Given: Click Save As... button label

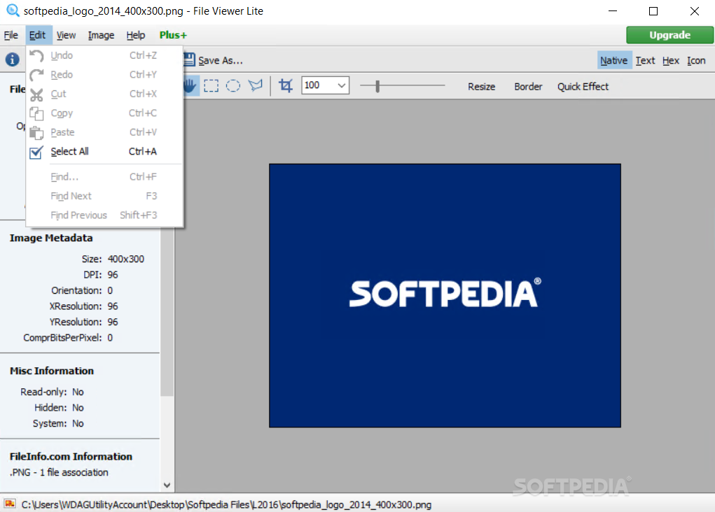Looking at the screenshot, I should click(x=221, y=60).
